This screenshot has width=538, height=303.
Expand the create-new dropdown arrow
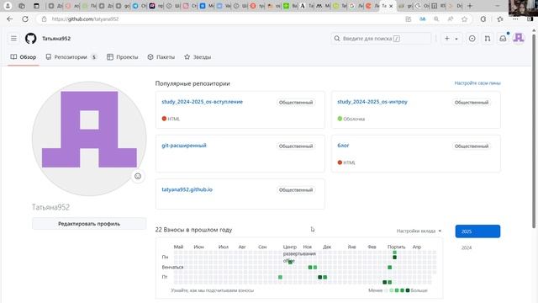coord(456,39)
